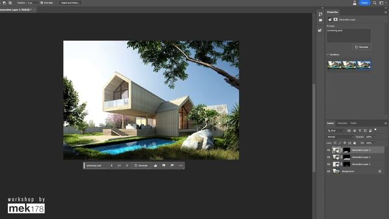This screenshot has height=219, width=389.
Task: Select the Generative Layer 1 row
Action: [x=355, y=164]
